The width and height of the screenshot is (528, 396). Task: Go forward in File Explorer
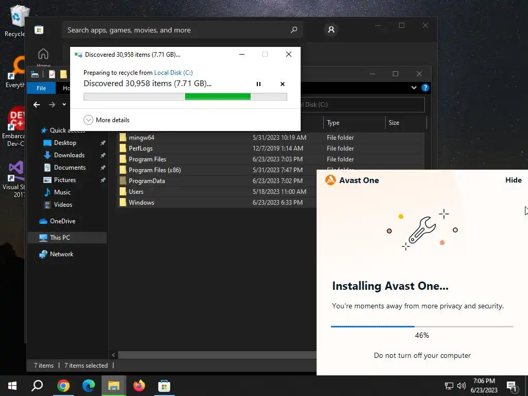(52, 105)
